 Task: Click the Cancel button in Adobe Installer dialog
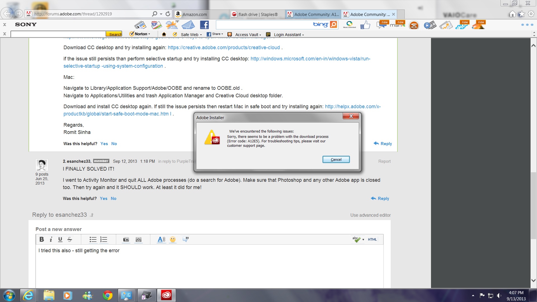click(336, 159)
